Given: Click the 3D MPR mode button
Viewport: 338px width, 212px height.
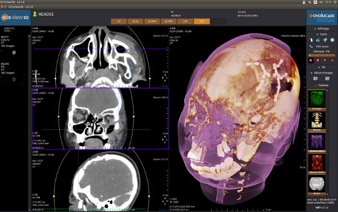Looking at the screenshot, I should (168, 21).
